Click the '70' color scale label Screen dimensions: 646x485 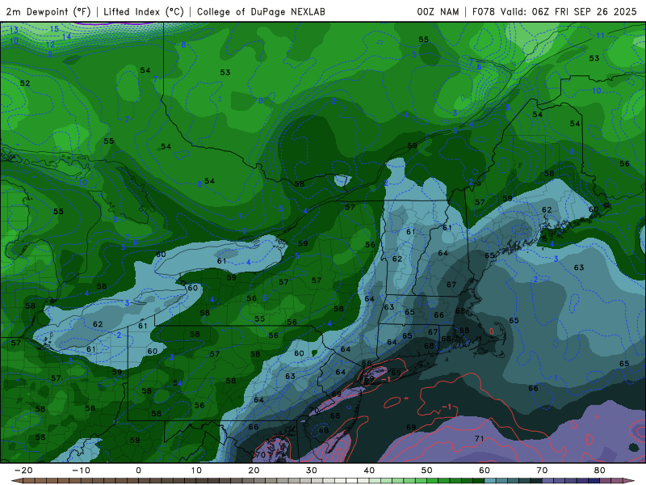coord(542,470)
